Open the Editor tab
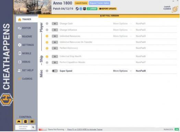Screen dimensions: 180x132 tap(26, 28)
